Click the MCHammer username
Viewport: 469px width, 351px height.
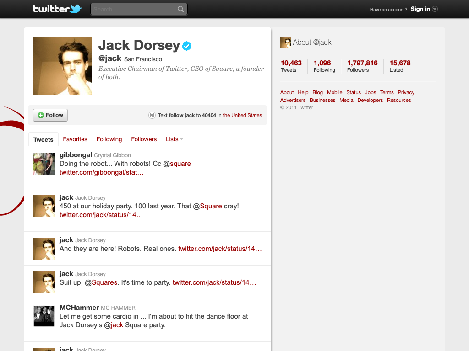coord(79,308)
